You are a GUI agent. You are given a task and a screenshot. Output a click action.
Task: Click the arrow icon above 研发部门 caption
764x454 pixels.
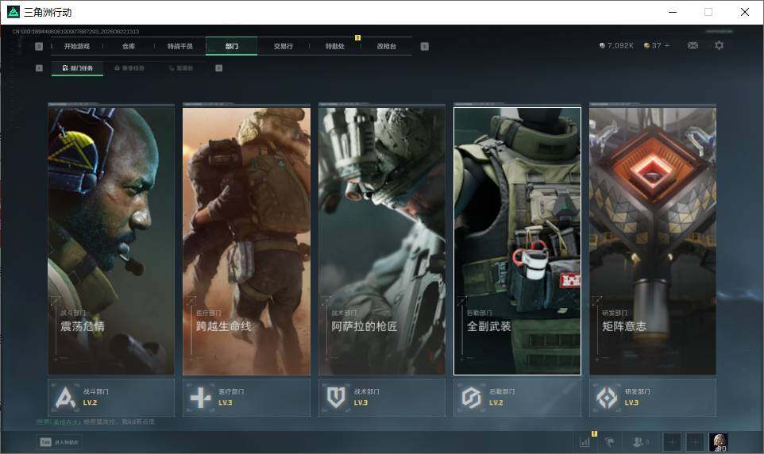(x=597, y=300)
